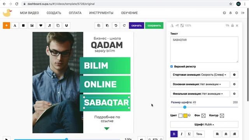Click the Фон background color box
The height and width of the screenshot is (140, 249).
tap(203, 115)
